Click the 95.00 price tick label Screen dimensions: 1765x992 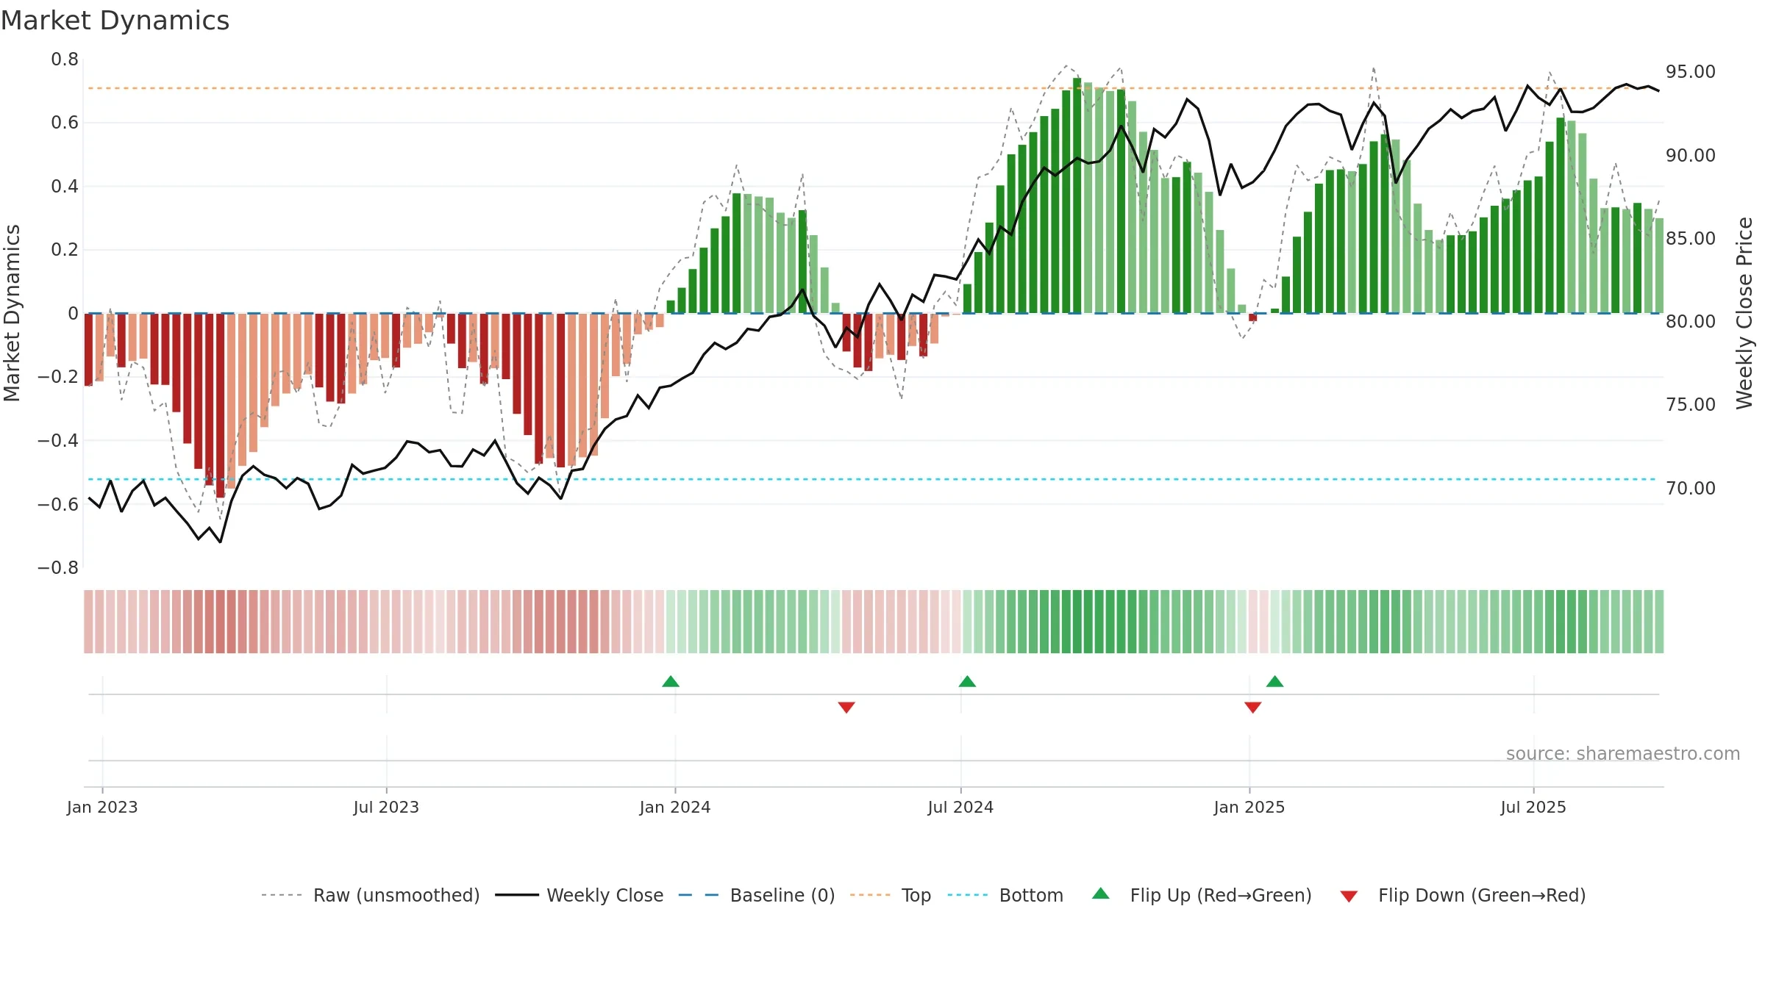point(1691,72)
